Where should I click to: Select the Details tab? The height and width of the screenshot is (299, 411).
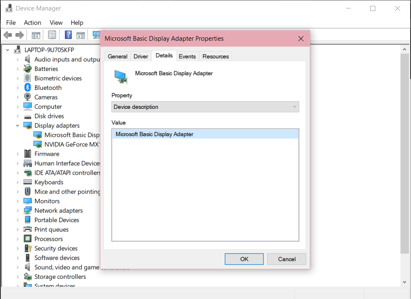point(164,55)
